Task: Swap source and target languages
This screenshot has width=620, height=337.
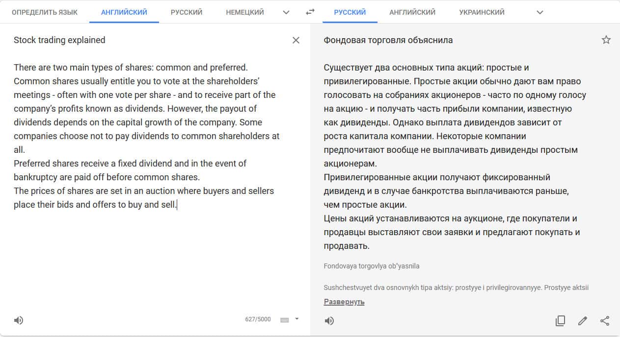Action: pyautogui.click(x=310, y=12)
